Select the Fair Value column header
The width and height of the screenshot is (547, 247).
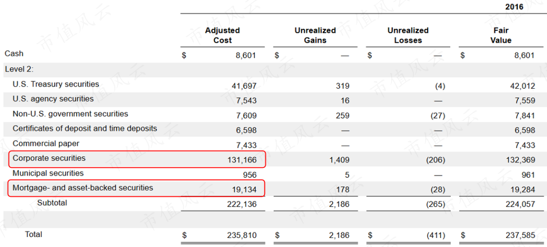point(501,36)
